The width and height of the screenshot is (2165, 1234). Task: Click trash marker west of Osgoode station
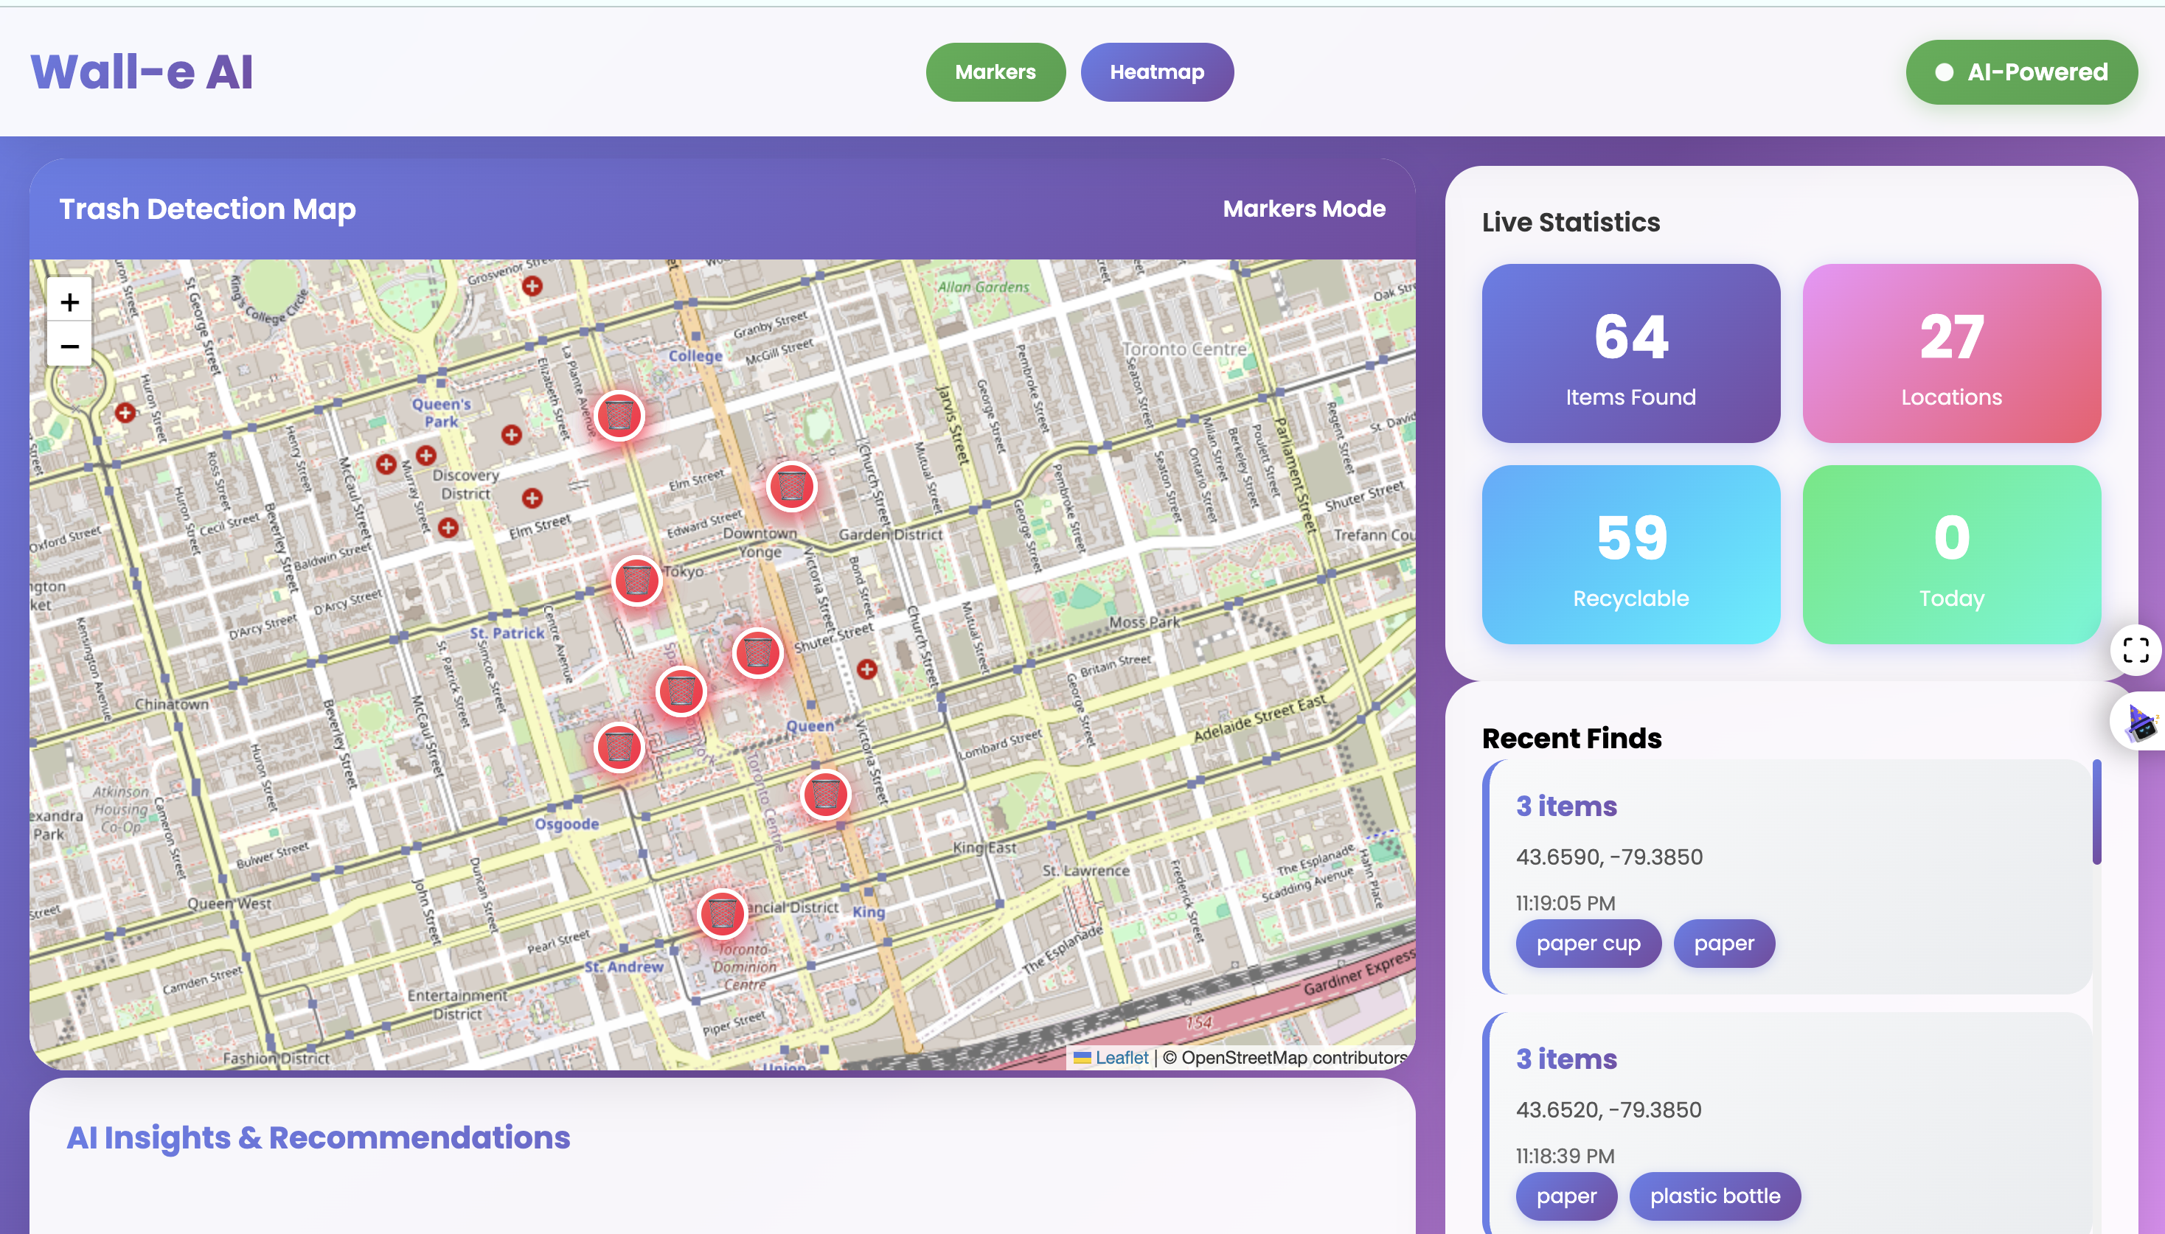click(619, 747)
